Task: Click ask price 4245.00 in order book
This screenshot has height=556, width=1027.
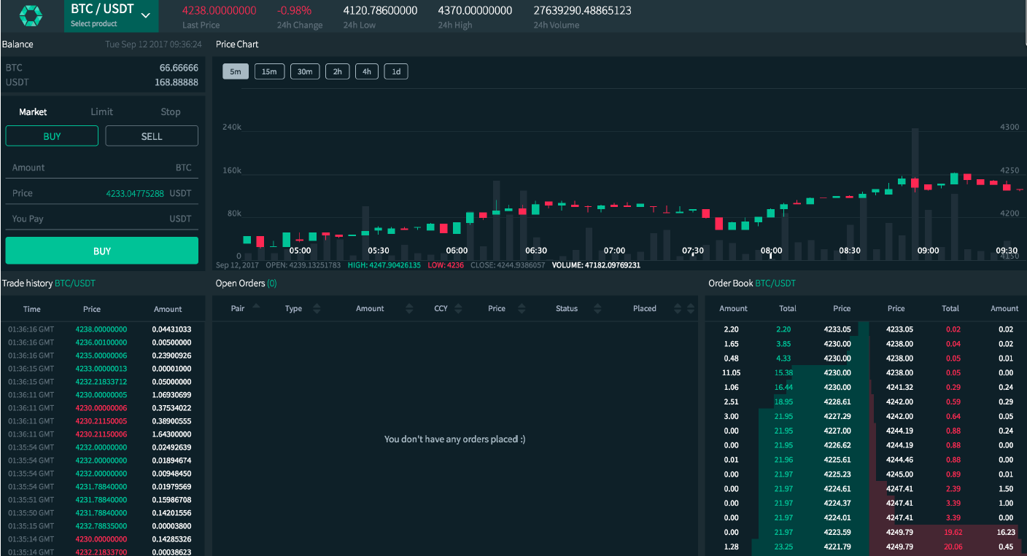Action: [x=899, y=474]
